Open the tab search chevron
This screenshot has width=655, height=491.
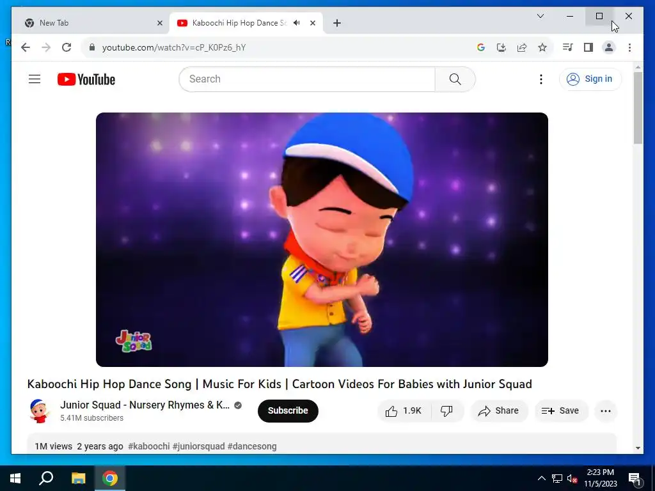(x=540, y=16)
